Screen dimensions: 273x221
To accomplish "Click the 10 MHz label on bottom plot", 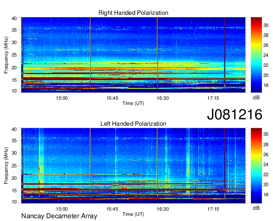I will [x=14, y=202].
